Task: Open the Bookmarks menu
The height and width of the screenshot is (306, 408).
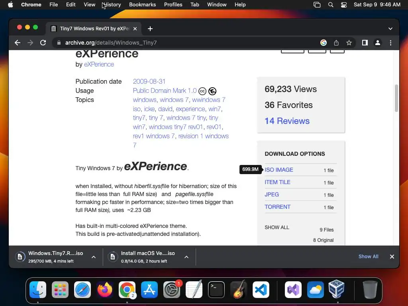Action: tap(142, 5)
